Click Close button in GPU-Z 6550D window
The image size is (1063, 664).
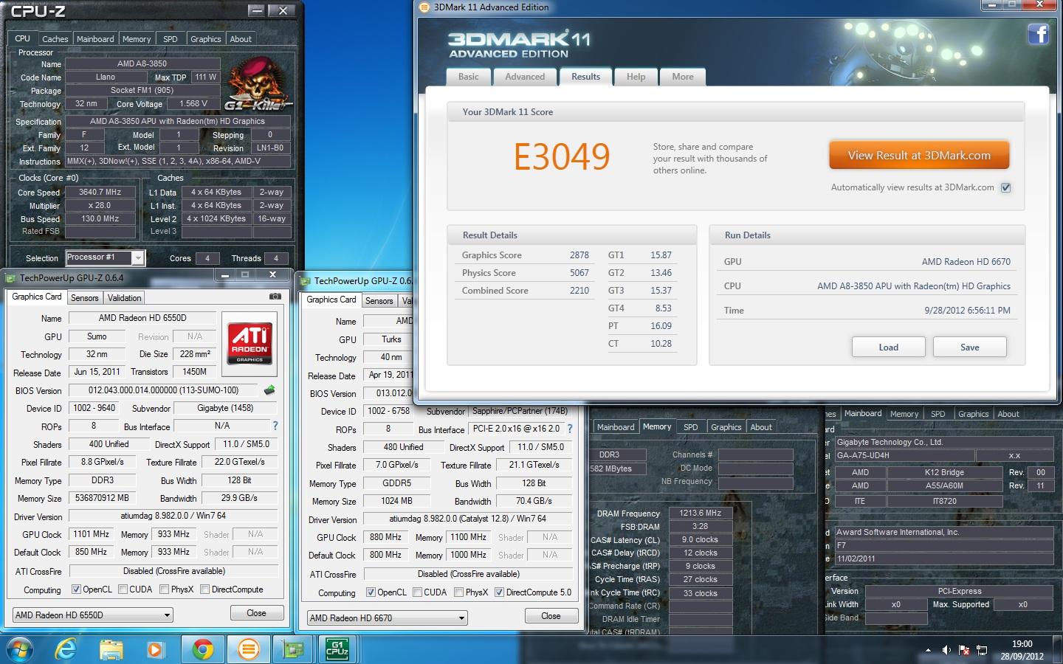coord(256,613)
